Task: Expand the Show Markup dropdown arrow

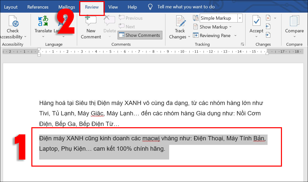Action: (x=230, y=27)
